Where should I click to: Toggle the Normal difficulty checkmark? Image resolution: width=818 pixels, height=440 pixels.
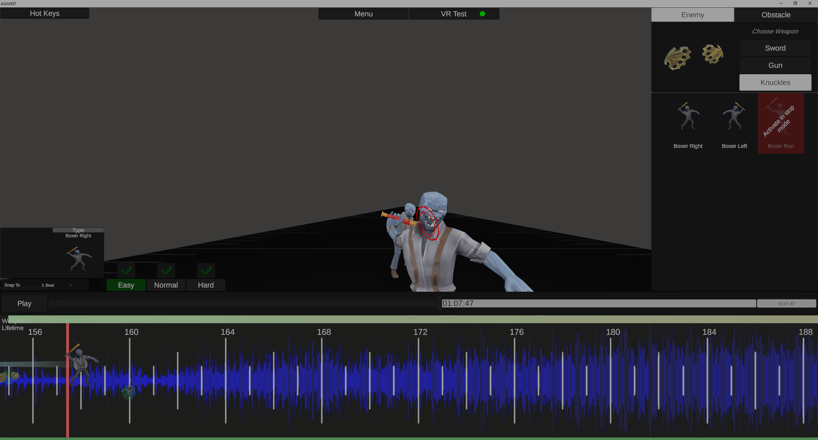click(x=166, y=270)
